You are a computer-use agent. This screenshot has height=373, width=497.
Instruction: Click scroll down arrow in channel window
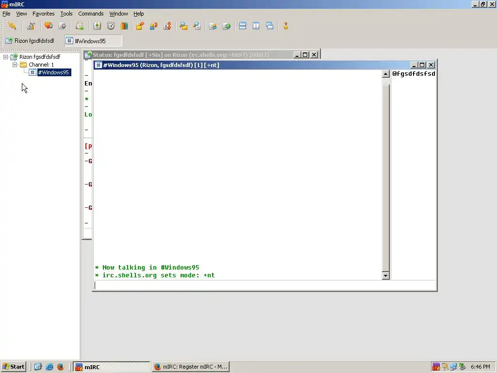click(x=385, y=275)
